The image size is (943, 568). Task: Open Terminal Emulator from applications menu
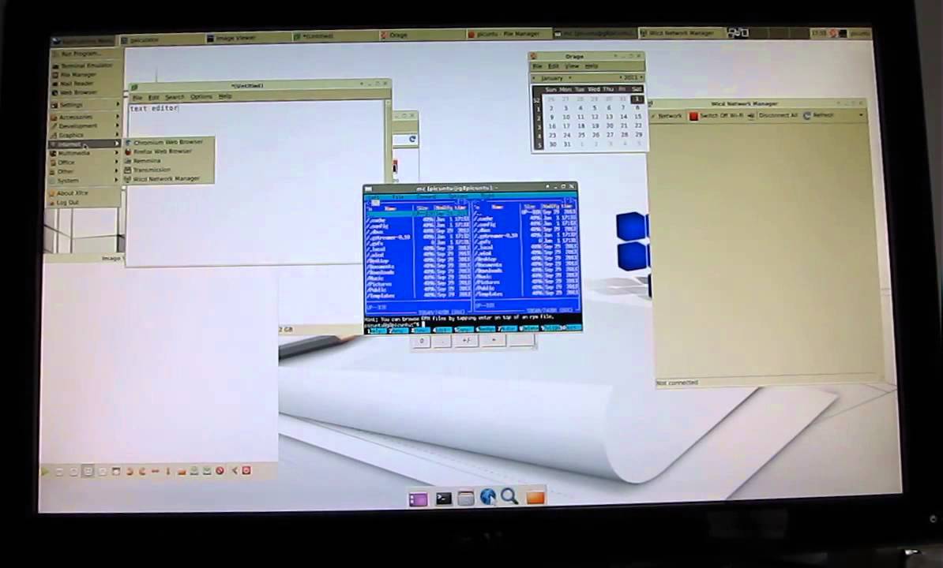85,65
